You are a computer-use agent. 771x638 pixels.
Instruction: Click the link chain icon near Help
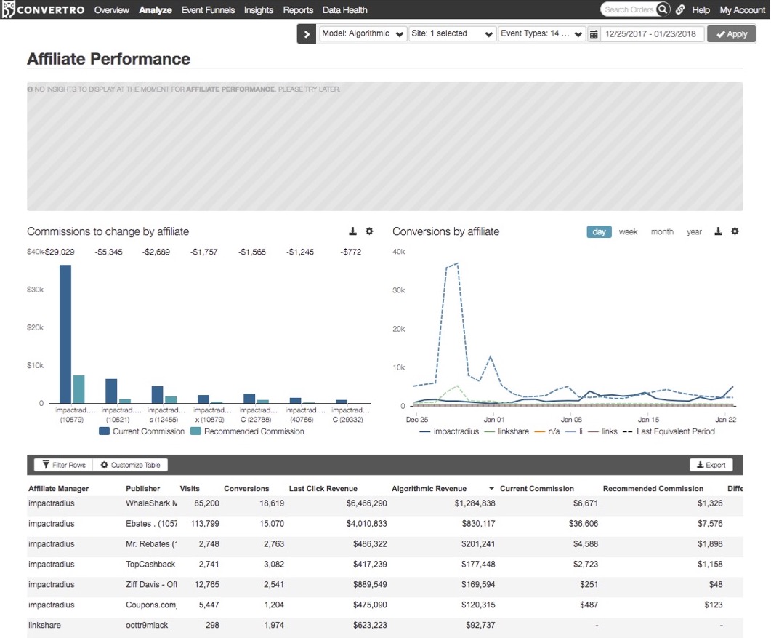680,9
